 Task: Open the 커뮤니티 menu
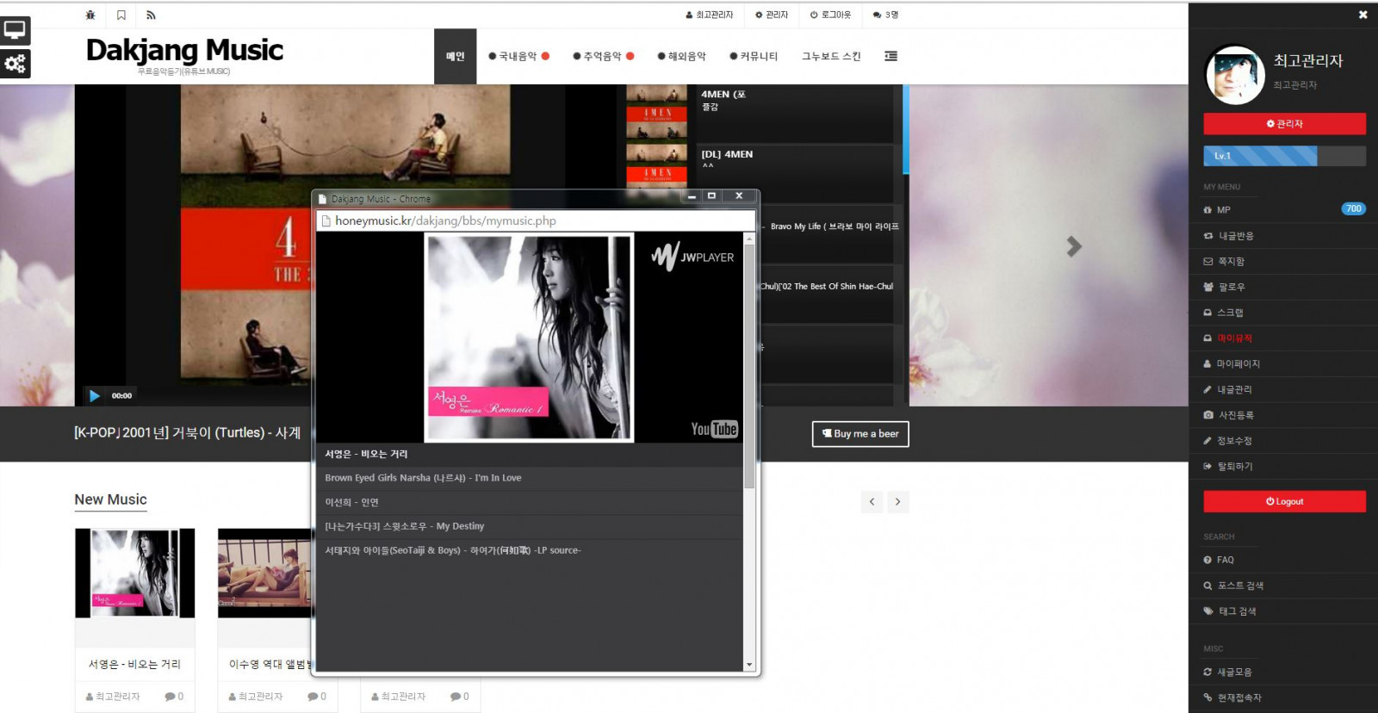754,57
